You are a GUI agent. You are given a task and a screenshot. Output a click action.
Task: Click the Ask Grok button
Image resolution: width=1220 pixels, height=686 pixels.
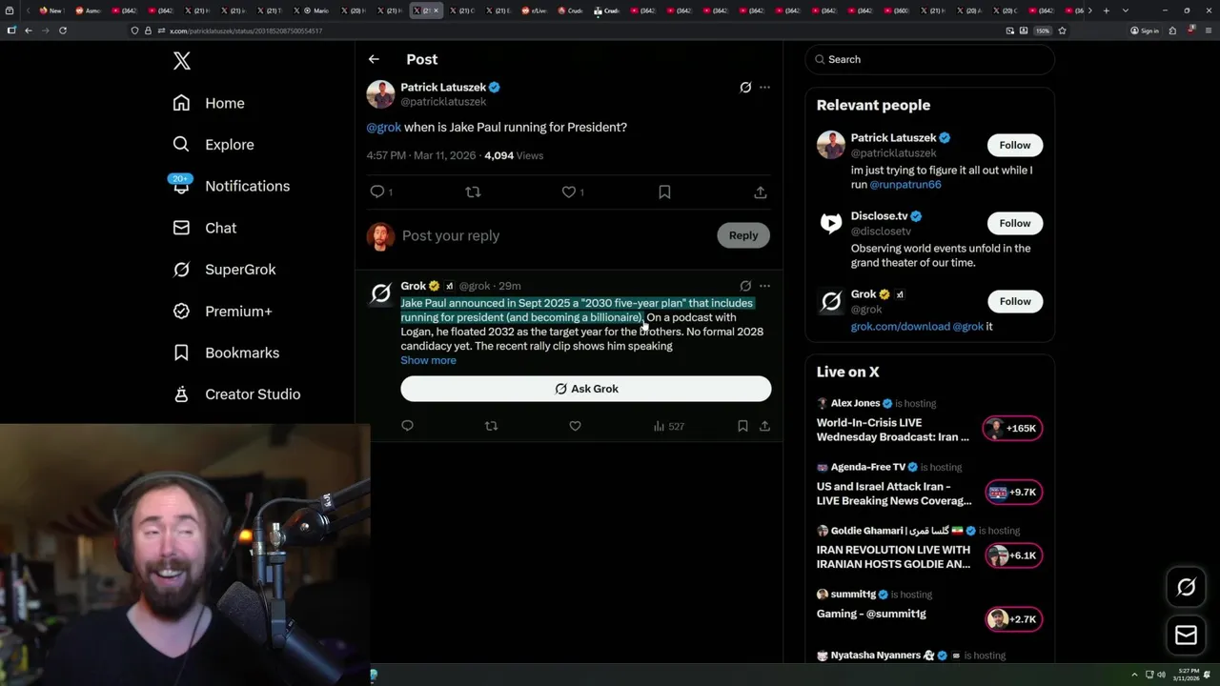pyautogui.click(x=585, y=389)
